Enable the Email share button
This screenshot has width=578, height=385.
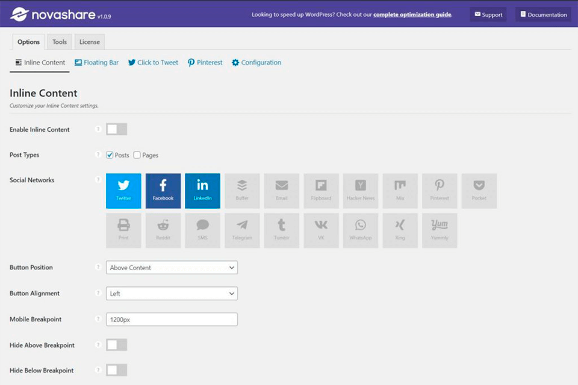(x=282, y=191)
